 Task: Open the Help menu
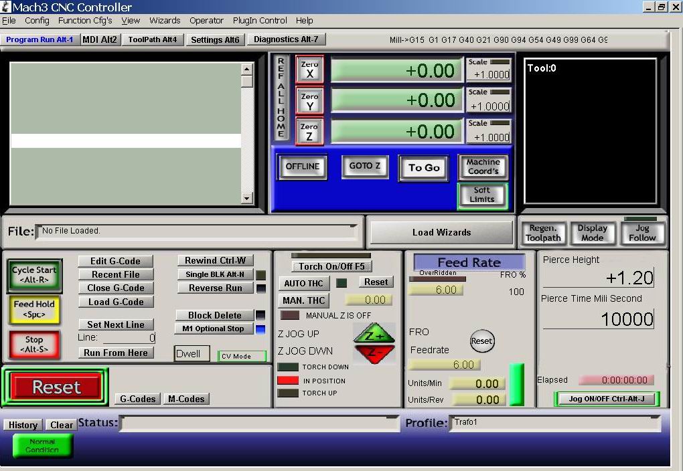[305, 21]
